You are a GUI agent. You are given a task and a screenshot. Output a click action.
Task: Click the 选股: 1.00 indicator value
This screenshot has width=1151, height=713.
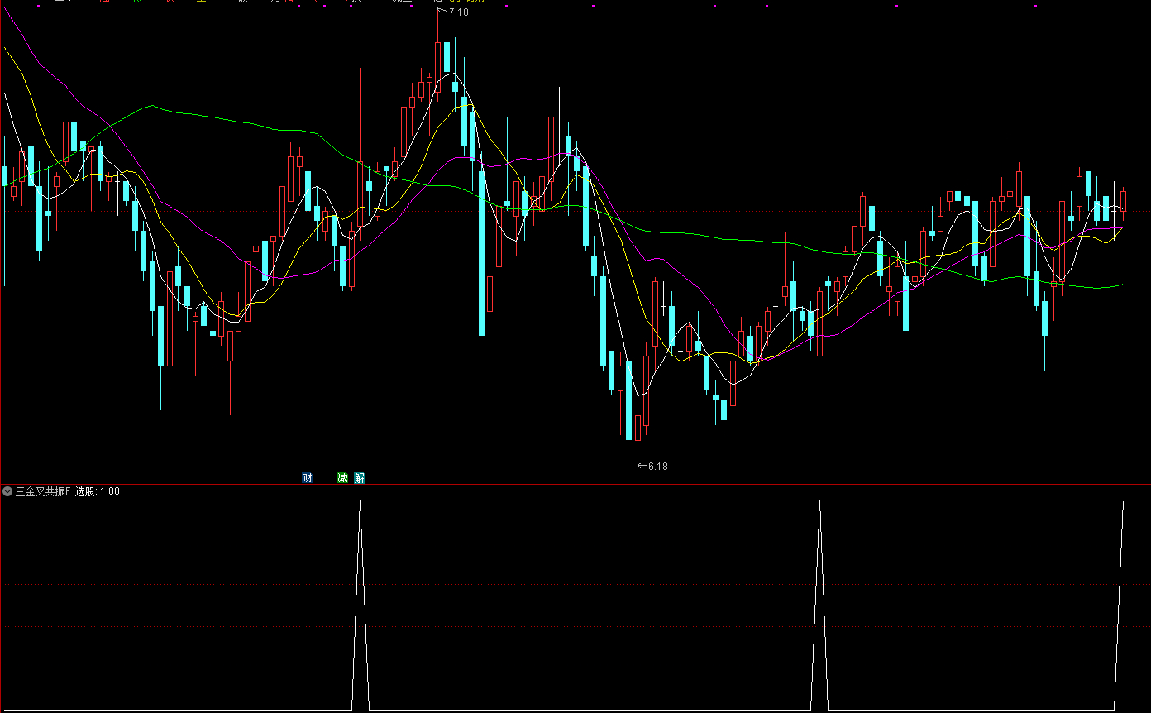click(x=98, y=491)
